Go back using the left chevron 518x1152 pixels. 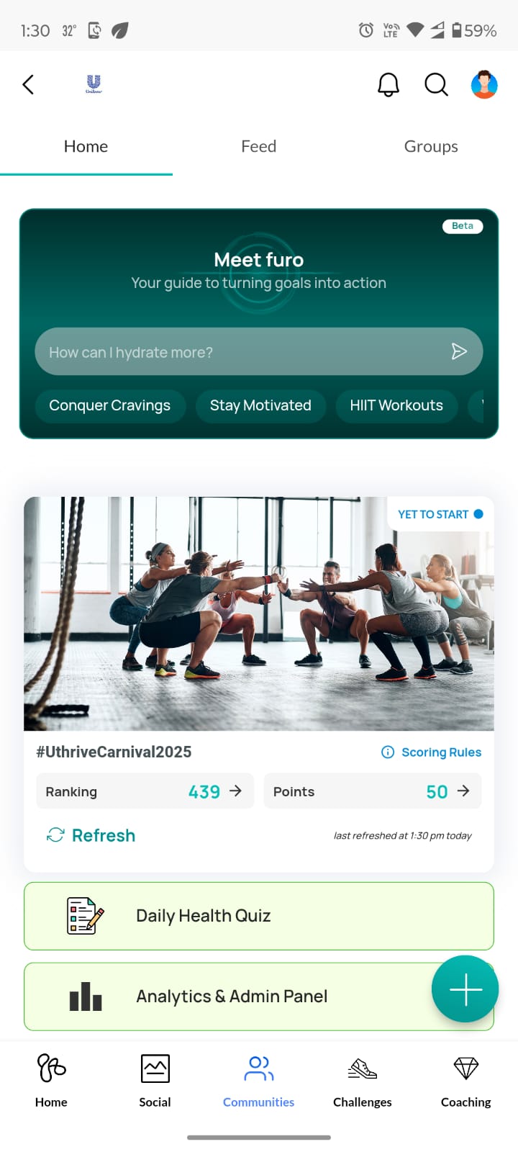point(28,85)
